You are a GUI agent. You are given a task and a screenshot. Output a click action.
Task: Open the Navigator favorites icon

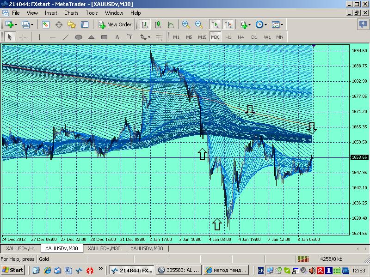tap(72, 24)
